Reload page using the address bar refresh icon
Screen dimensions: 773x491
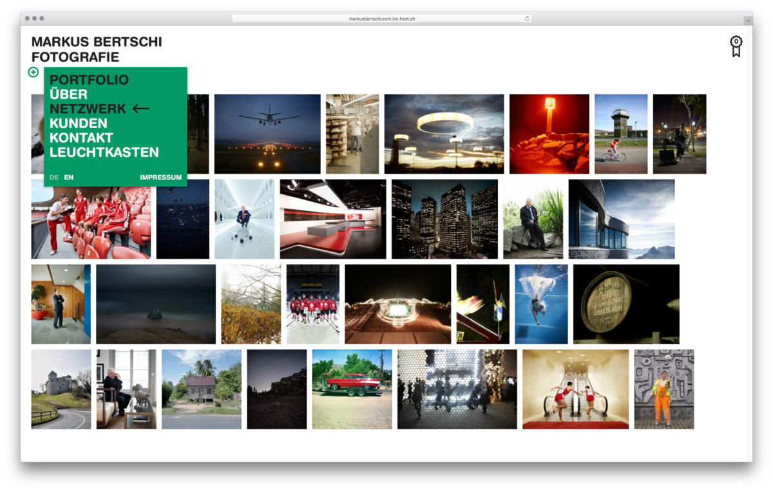pos(527,19)
